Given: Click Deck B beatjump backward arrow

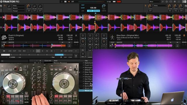Looking at the screenshot, I should click(171, 42).
